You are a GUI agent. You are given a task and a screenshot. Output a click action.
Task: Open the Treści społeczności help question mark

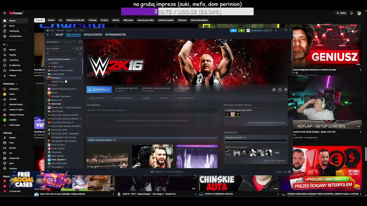pyautogui.click(x=115, y=140)
